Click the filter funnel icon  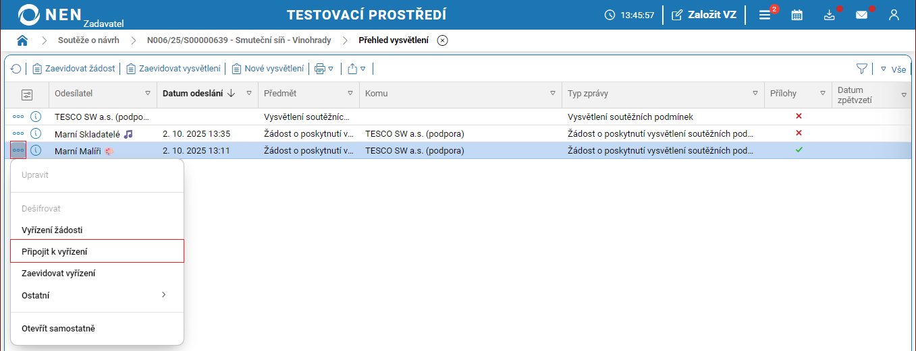[861, 69]
